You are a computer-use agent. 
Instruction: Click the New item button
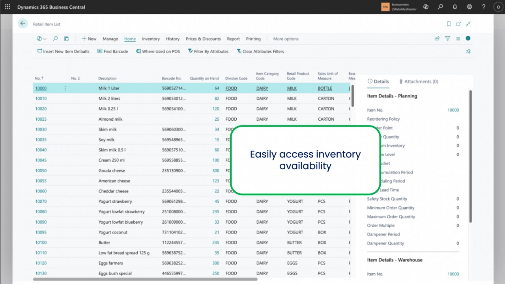[x=89, y=39]
